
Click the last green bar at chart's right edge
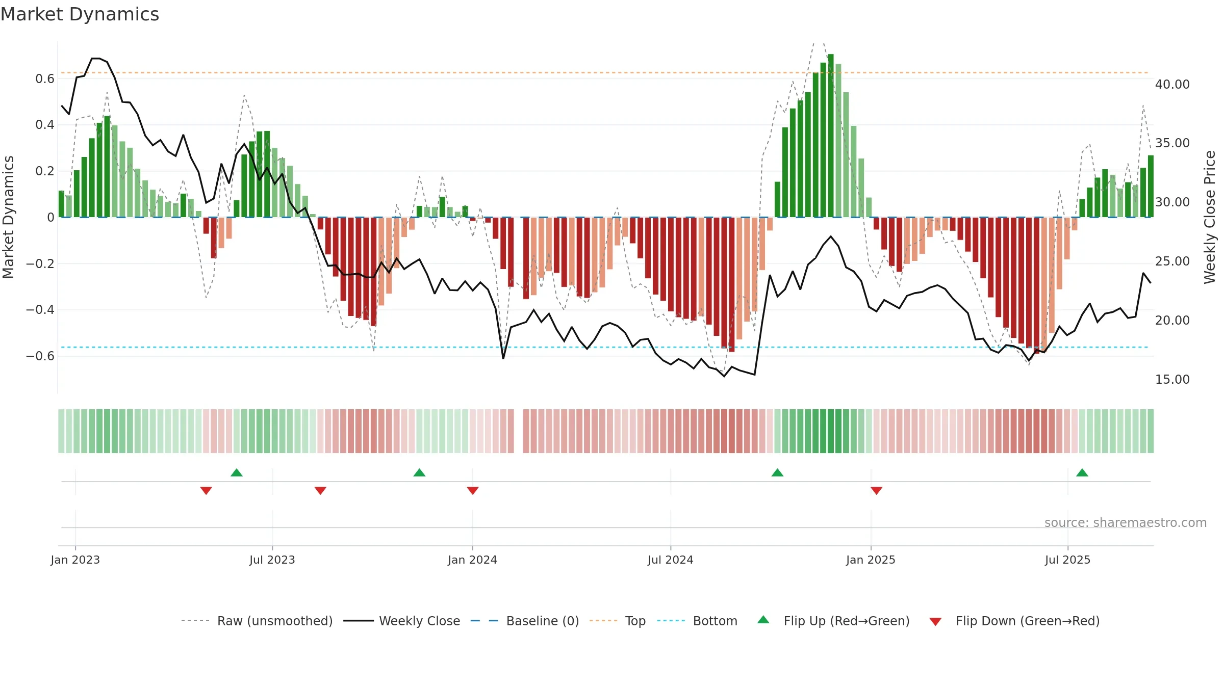(x=1151, y=187)
